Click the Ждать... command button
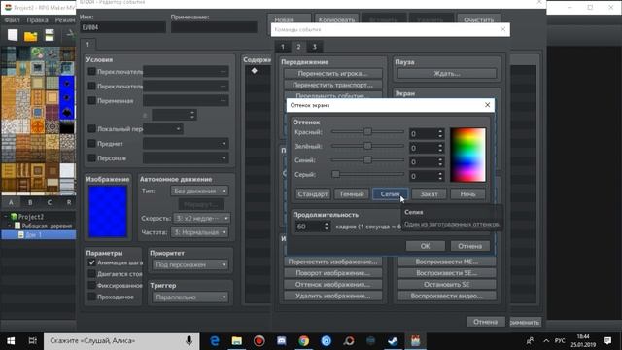Screen dimensions: 622x350 [x=447, y=74]
